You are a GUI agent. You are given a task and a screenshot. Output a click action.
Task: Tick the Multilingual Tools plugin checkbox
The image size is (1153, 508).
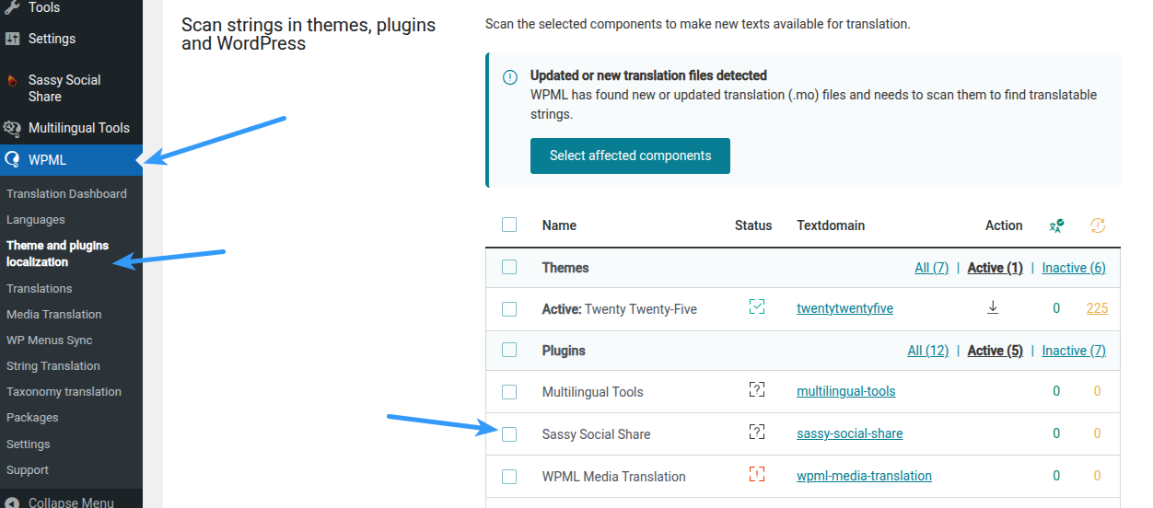(509, 392)
